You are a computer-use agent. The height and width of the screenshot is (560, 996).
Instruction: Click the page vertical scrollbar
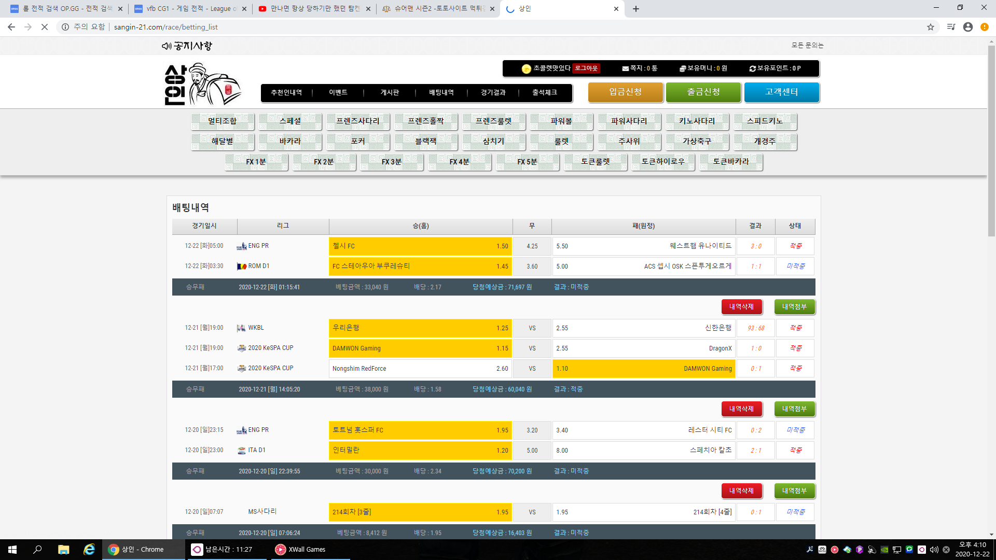pyautogui.click(x=991, y=140)
